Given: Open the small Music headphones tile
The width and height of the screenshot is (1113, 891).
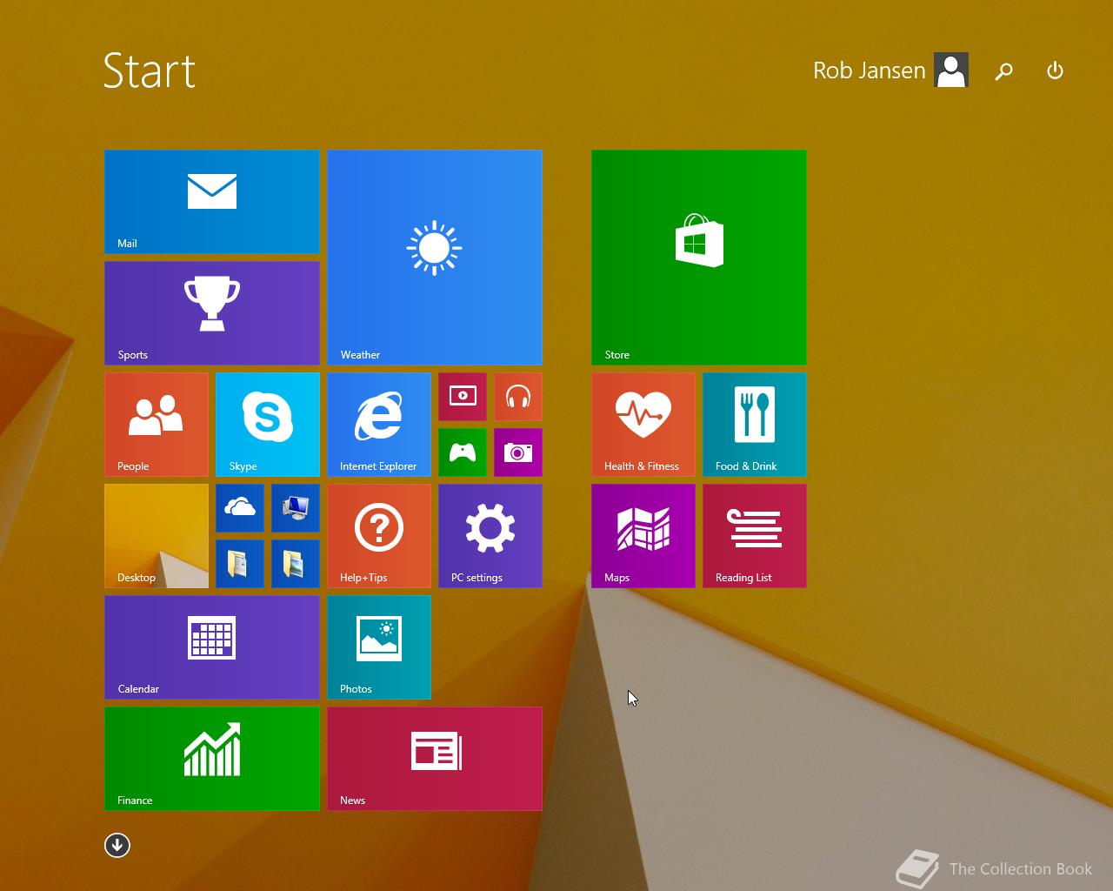Looking at the screenshot, I should (518, 397).
